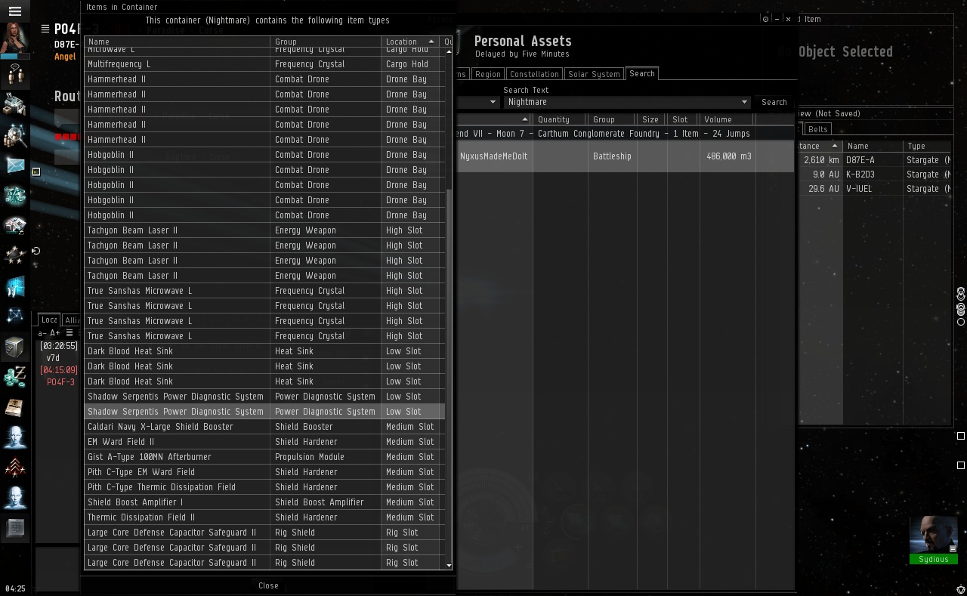Select the NyxusMadeMeDoIt battleship row
Screen dimensions: 967x596
626,156
